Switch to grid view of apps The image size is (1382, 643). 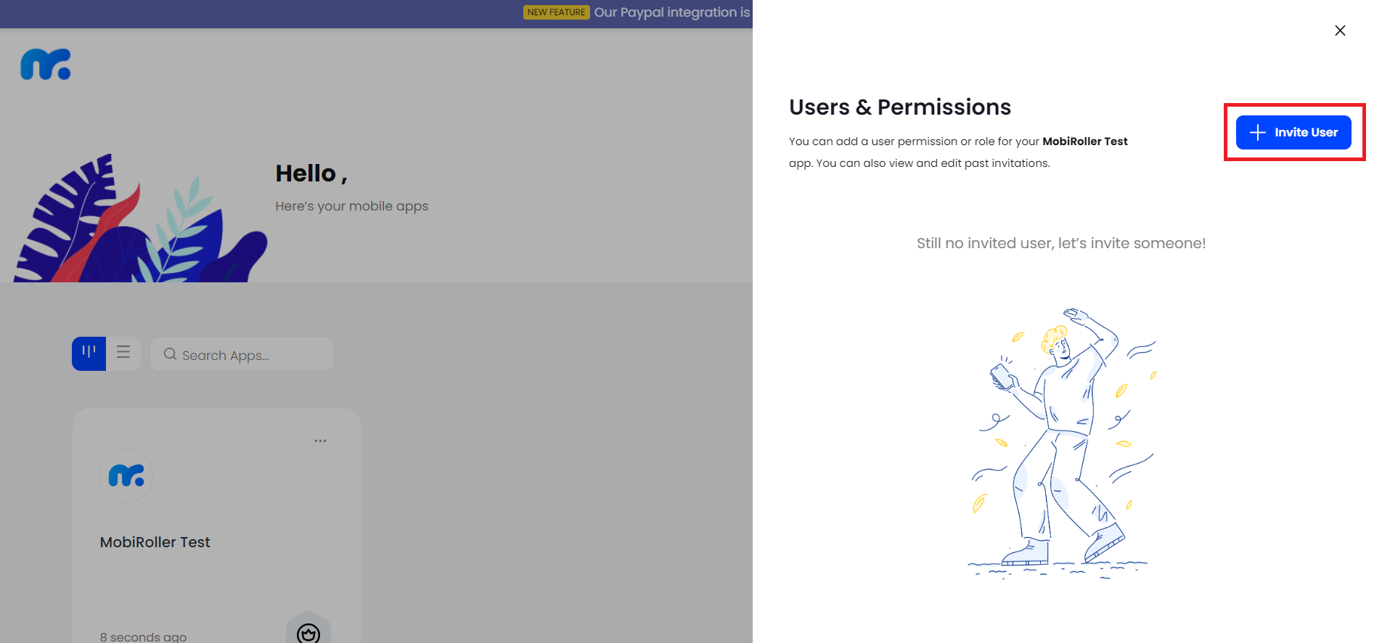[x=89, y=353]
